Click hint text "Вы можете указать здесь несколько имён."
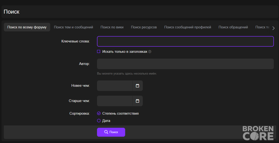 127,74
